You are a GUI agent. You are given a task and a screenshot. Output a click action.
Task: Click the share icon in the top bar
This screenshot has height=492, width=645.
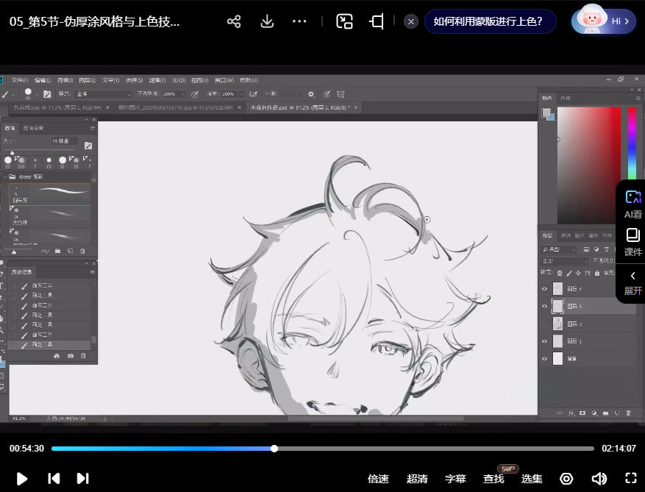234,21
